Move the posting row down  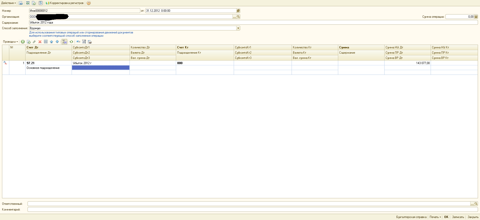coord(57,42)
